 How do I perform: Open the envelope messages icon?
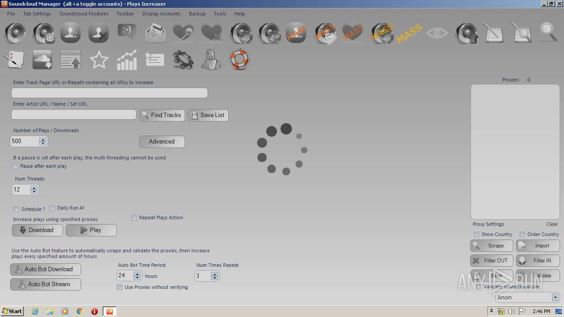[x=155, y=33]
